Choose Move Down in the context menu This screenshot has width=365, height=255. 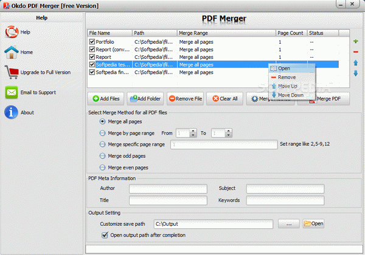pyautogui.click(x=292, y=95)
